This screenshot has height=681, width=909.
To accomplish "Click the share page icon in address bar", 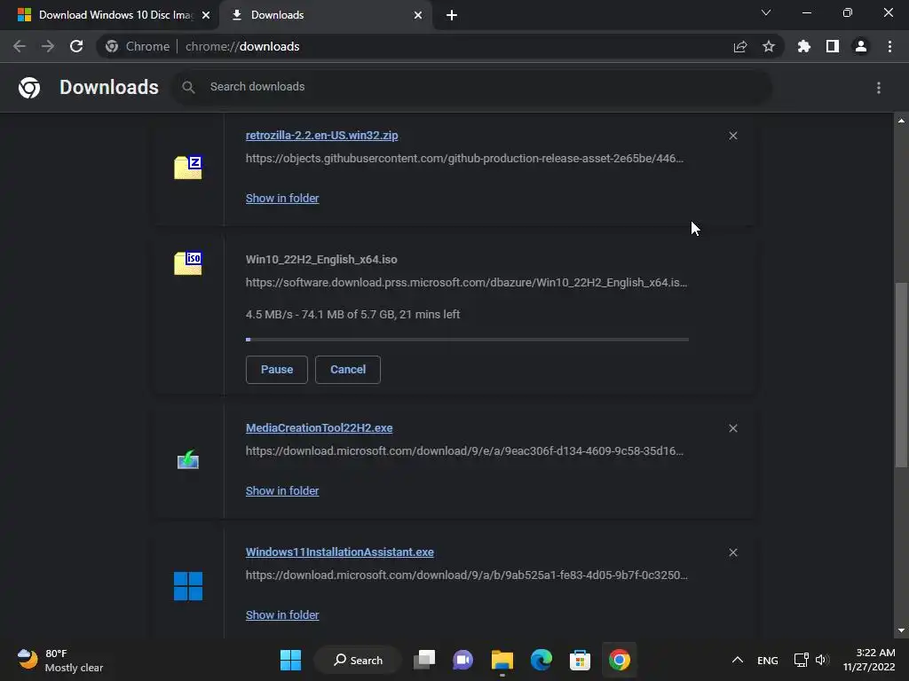I will pos(740,46).
